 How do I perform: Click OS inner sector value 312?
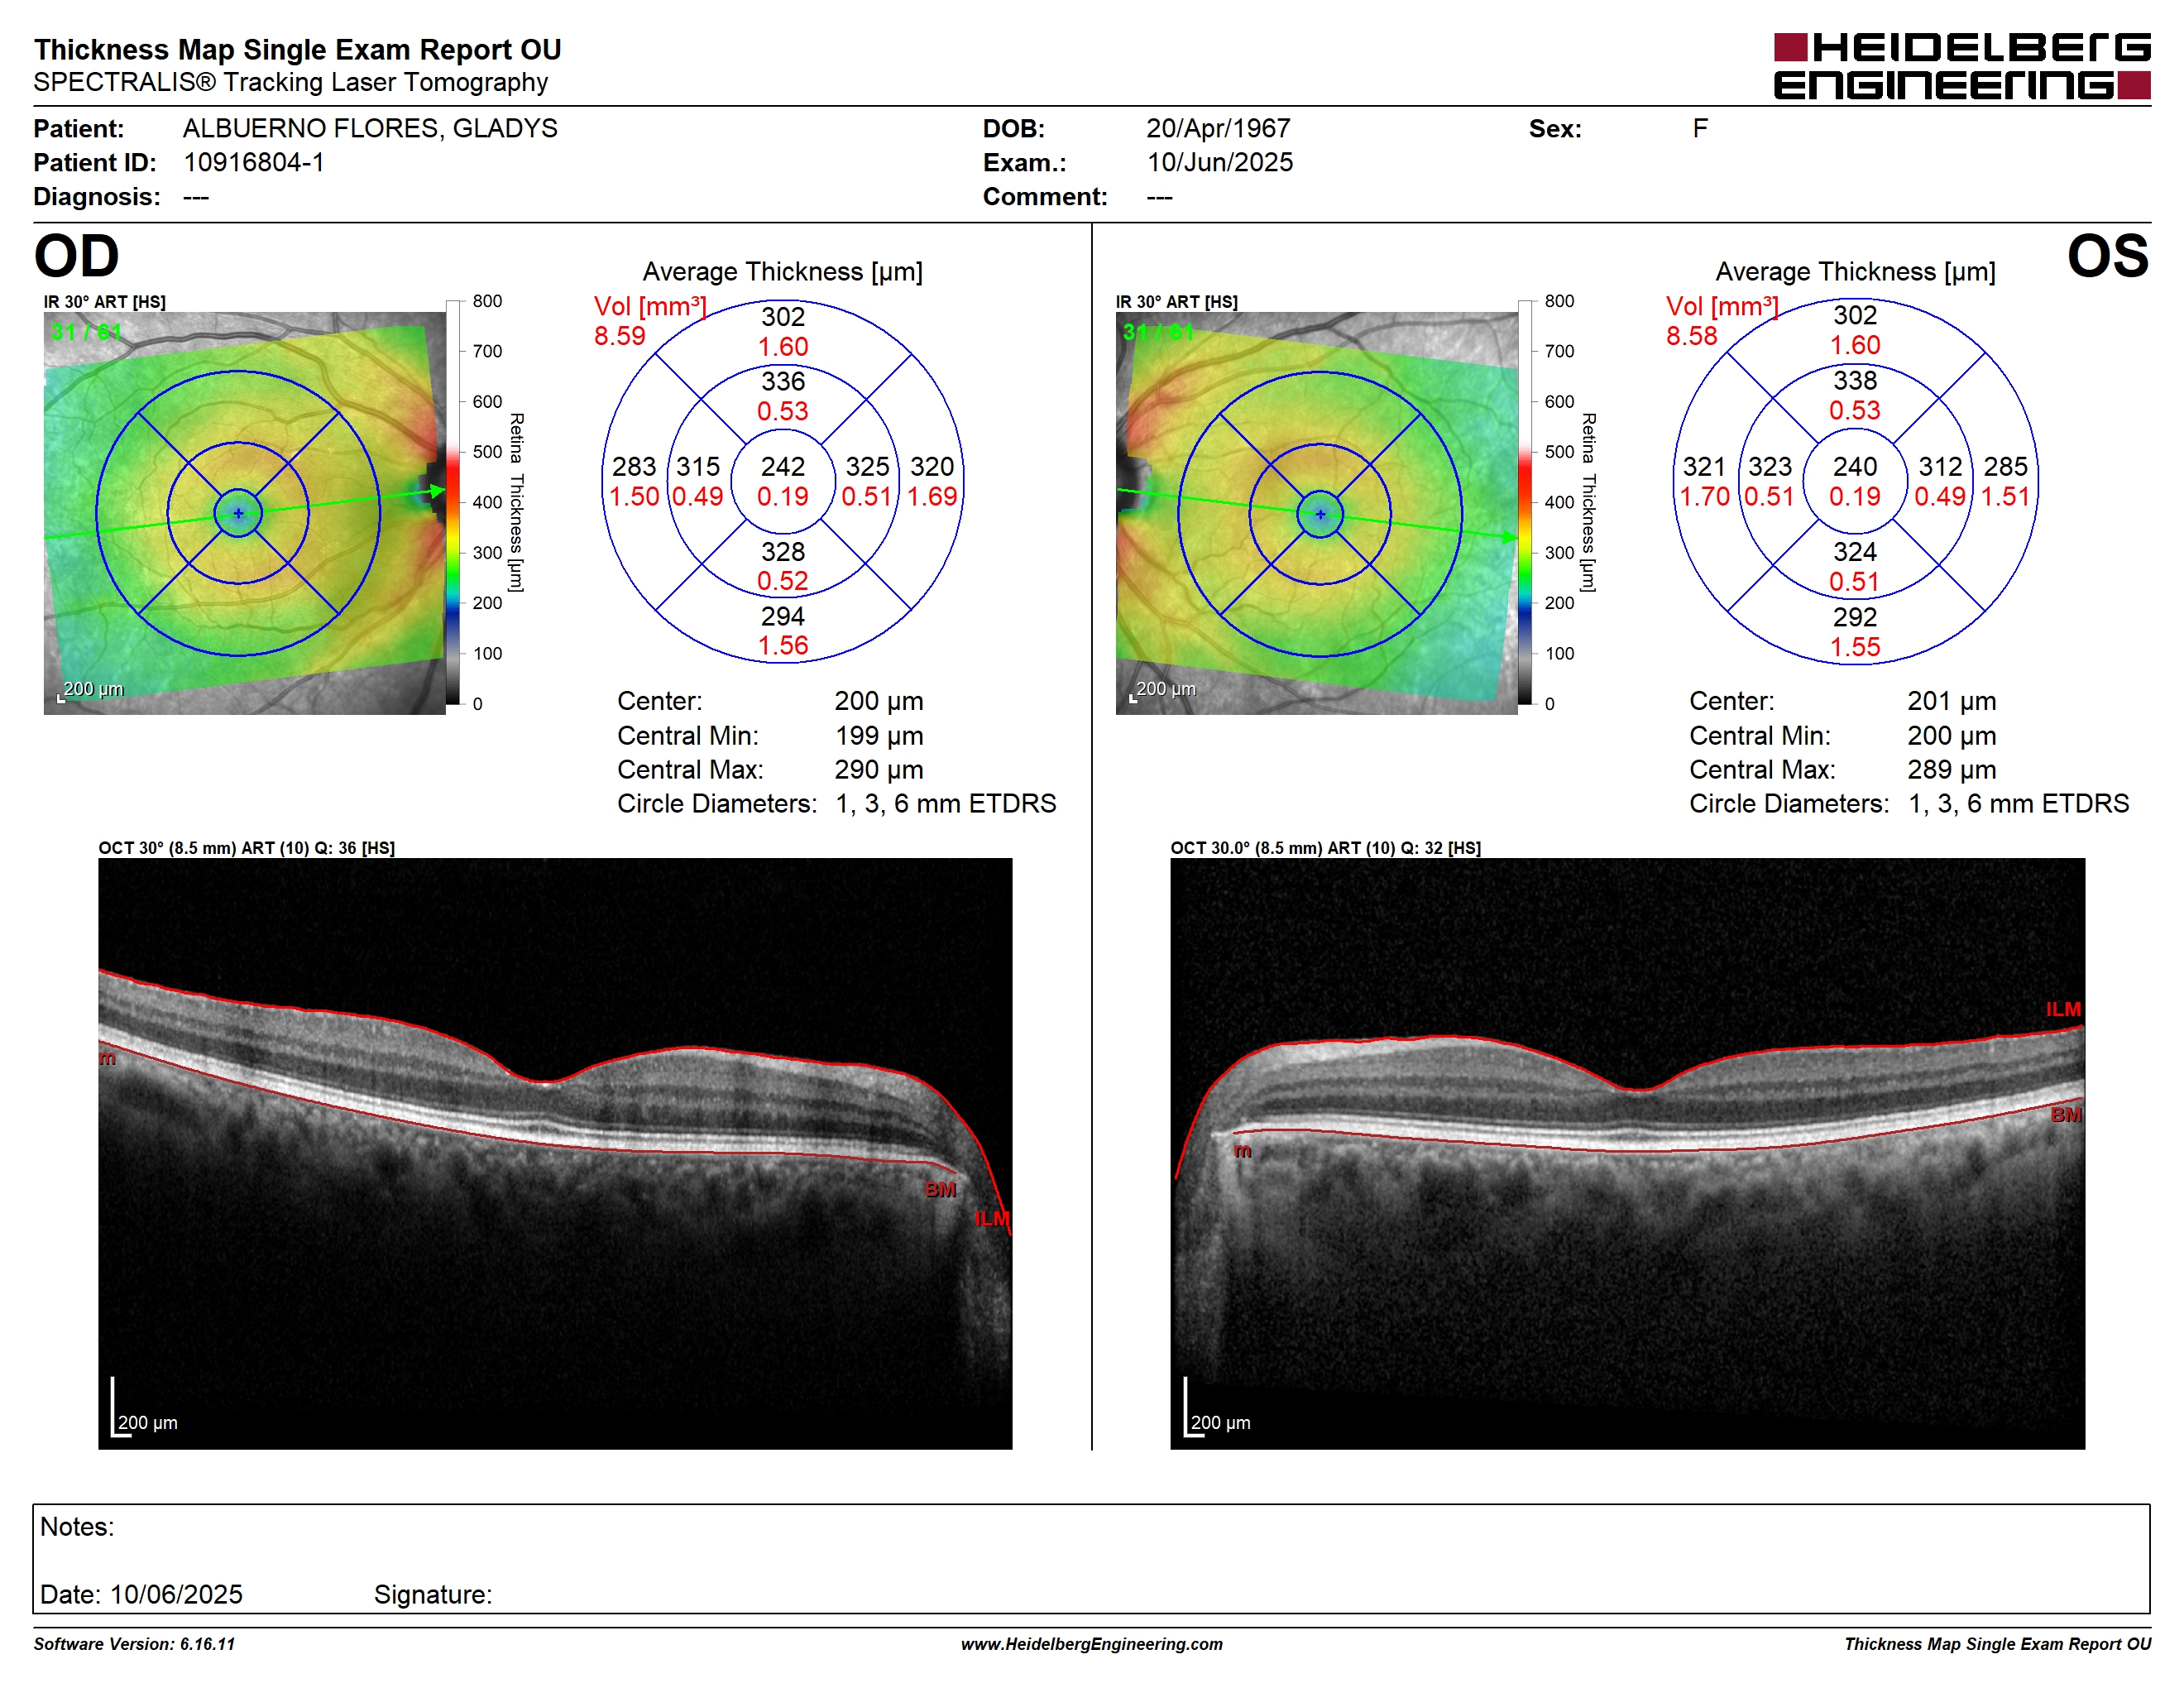click(x=1940, y=467)
